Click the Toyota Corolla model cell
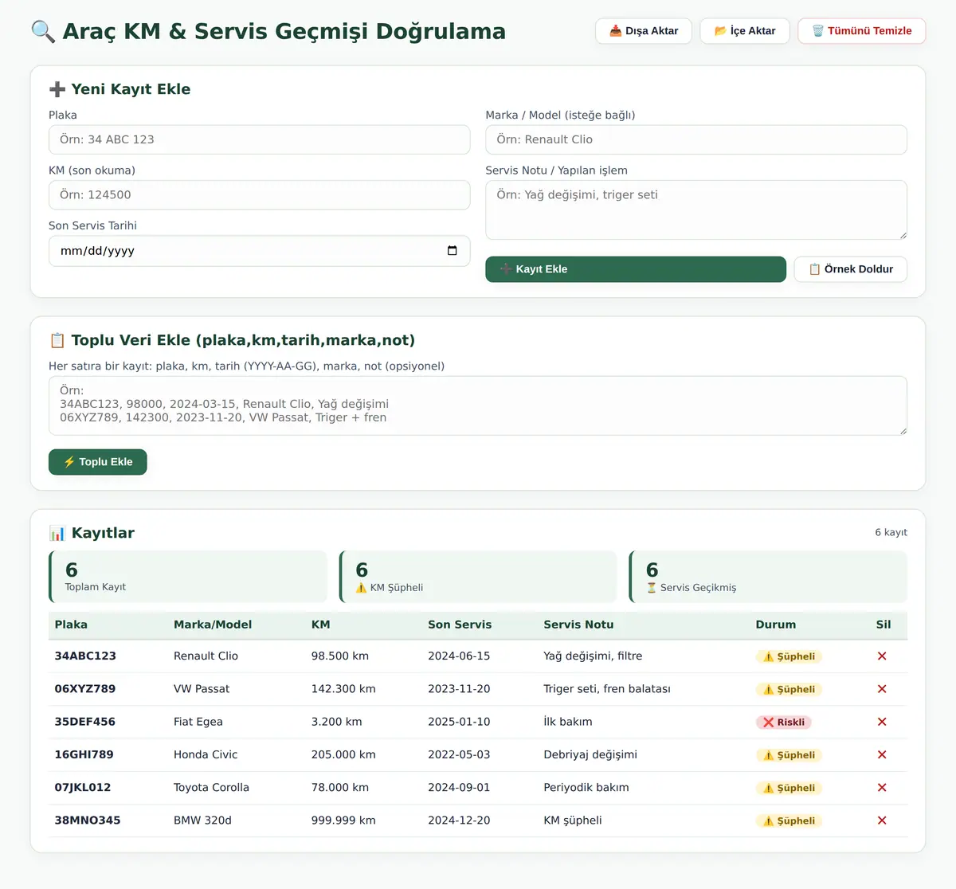The width and height of the screenshot is (956, 889). click(211, 788)
